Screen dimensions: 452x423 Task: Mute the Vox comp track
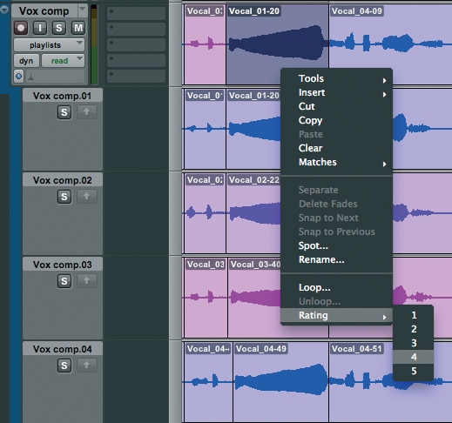click(x=78, y=28)
